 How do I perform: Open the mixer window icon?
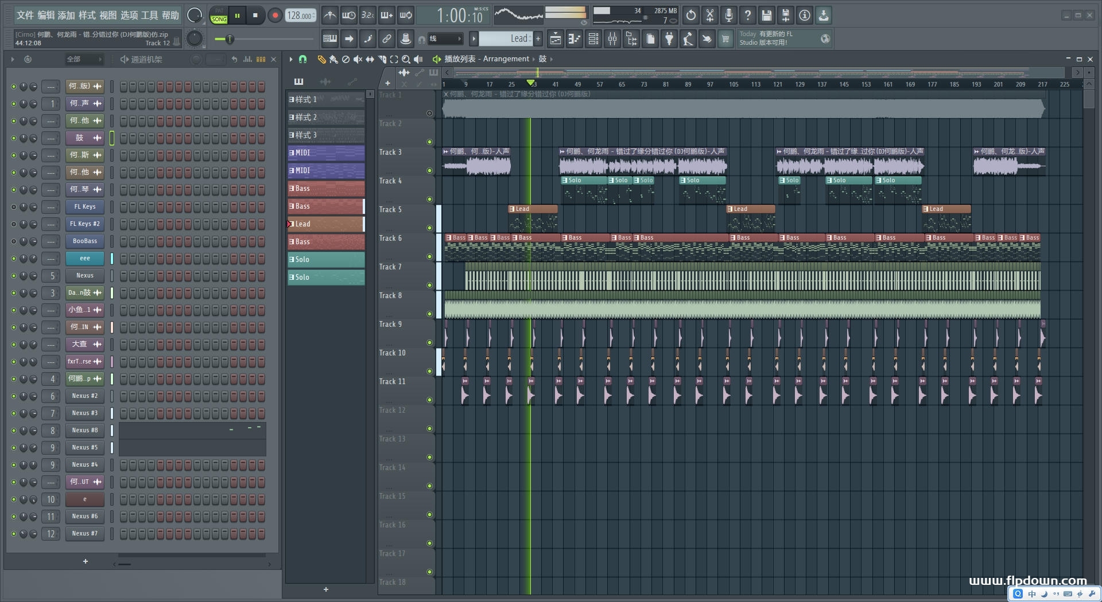[x=612, y=39]
